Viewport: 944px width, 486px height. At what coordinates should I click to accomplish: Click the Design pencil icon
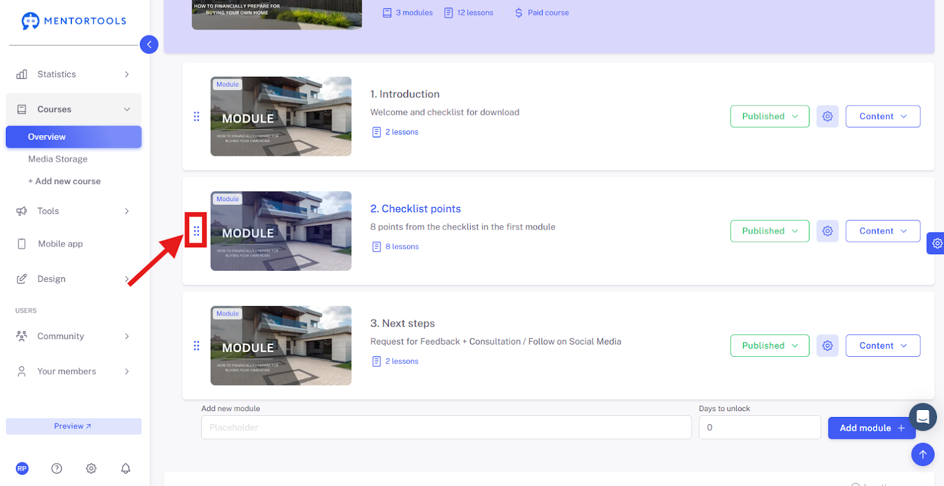22,279
